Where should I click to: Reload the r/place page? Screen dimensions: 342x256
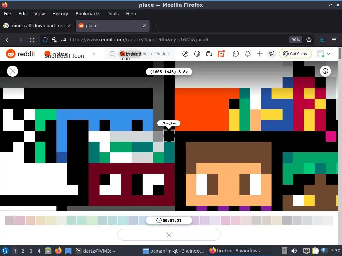(32, 40)
